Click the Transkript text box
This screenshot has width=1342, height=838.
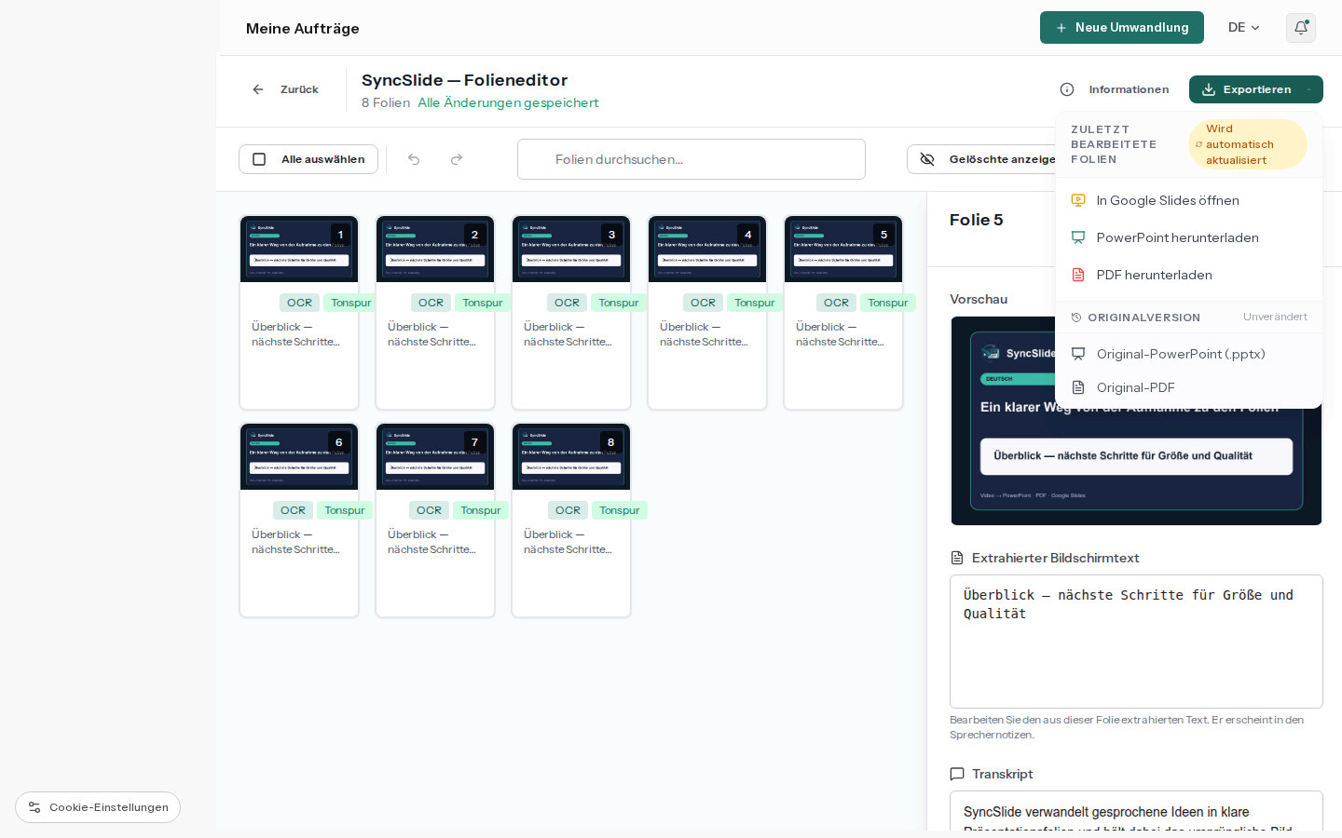[x=1136, y=810]
